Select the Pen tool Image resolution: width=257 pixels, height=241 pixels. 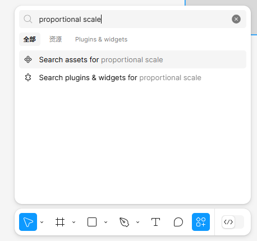[x=124, y=222]
